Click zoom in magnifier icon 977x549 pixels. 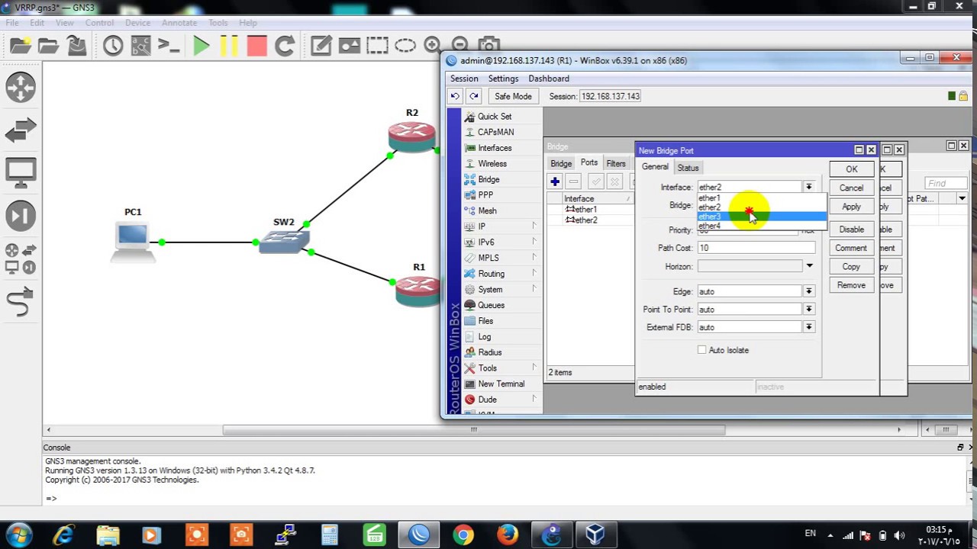tap(432, 45)
